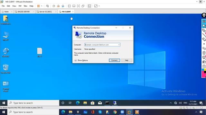Click the lightbulb pen icon at top right
The height and width of the screenshot is (115, 206).
pos(204,15)
